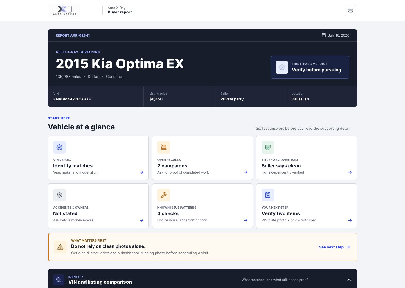Select the report ID AXR-02841
This screenshot has height=288, width=405.
click(73, 35)
